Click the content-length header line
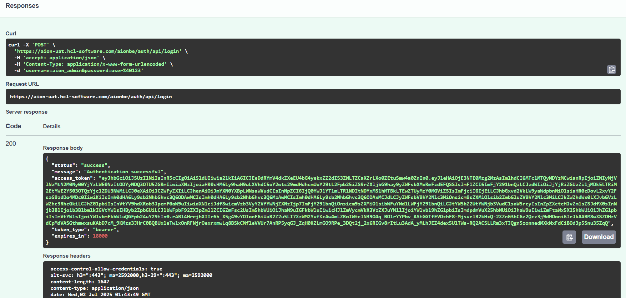Viewport: 626px width, 298px height. tap(80, 282)
